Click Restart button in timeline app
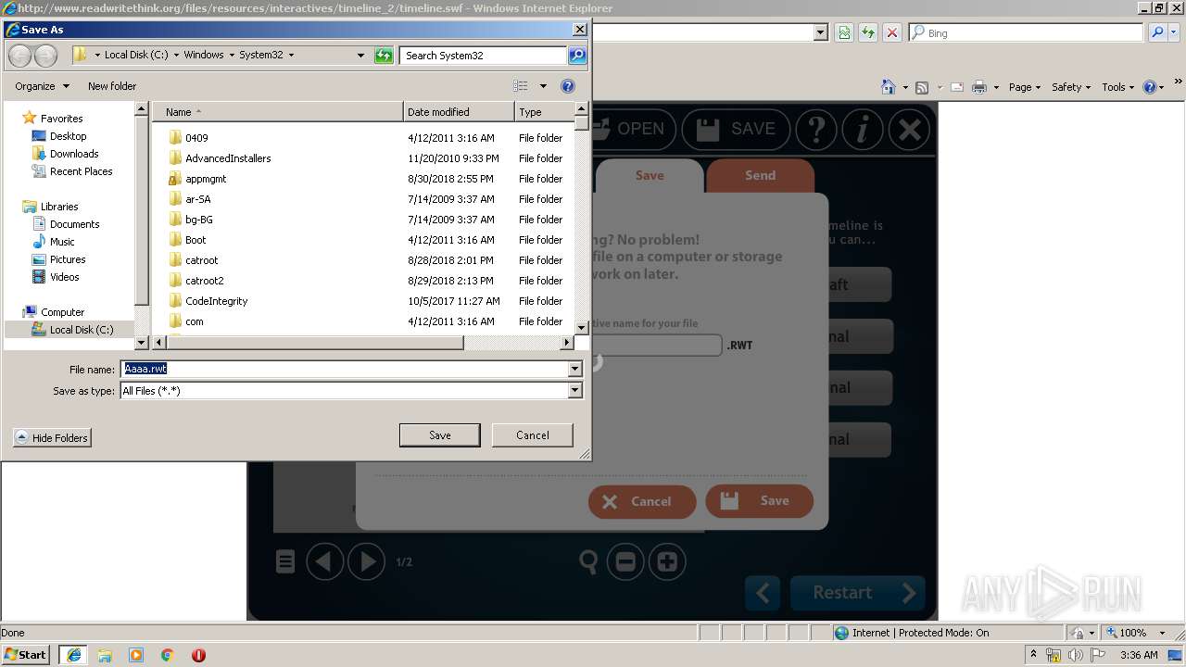The height and width of the screenshot is (667, 1186). [x=856, y=593]
